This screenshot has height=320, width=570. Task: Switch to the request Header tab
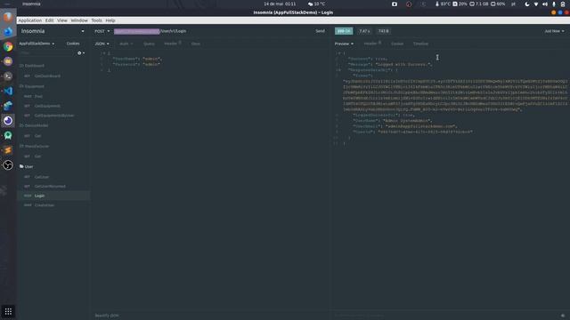click(173, 44)
